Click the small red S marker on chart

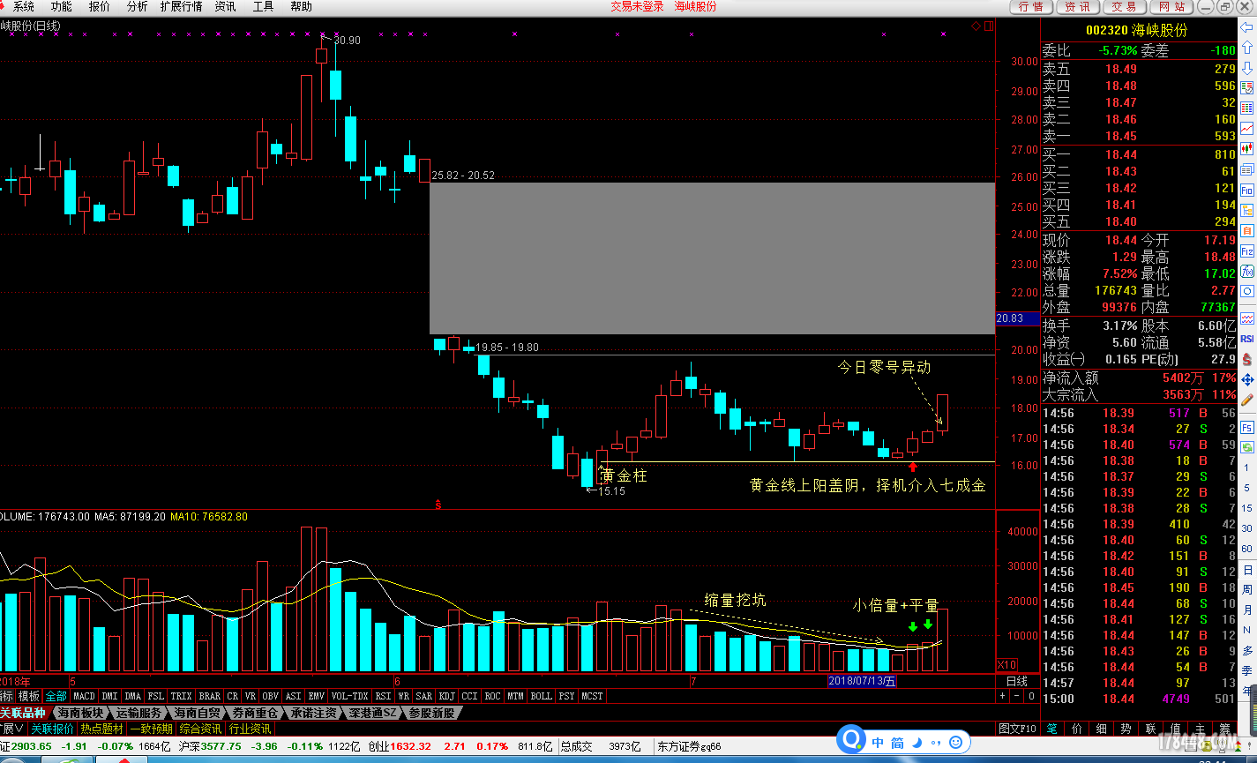tap(439, 504)
